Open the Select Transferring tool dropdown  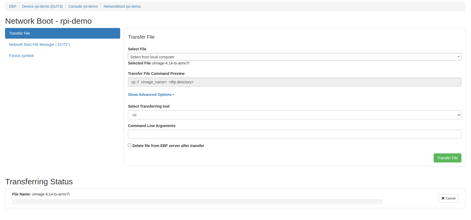(294, 115)
